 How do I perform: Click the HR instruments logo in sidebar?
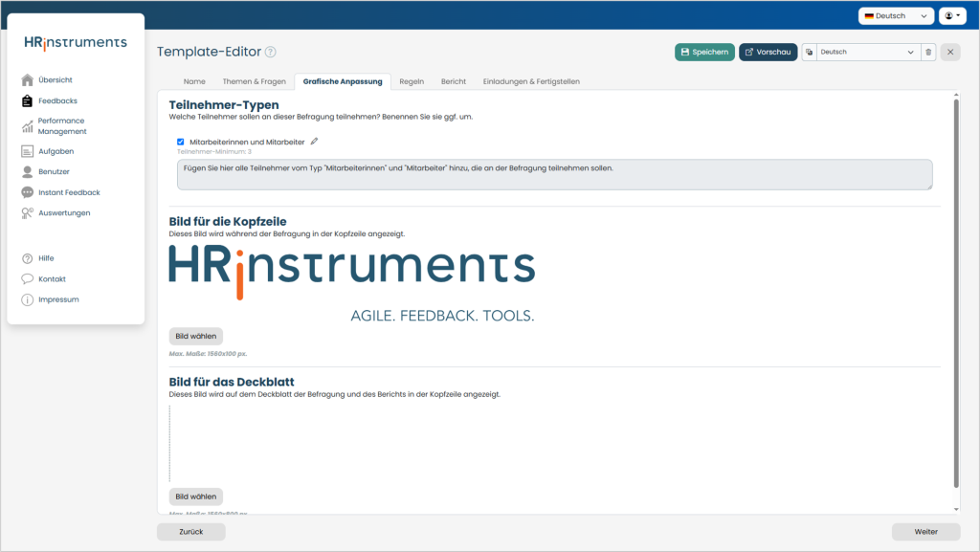76,42
